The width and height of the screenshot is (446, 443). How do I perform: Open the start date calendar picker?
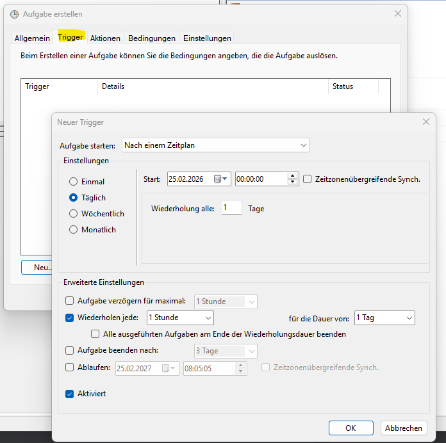click(220, 179)
